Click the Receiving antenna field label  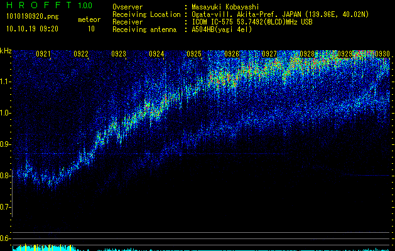pos(144,29)
